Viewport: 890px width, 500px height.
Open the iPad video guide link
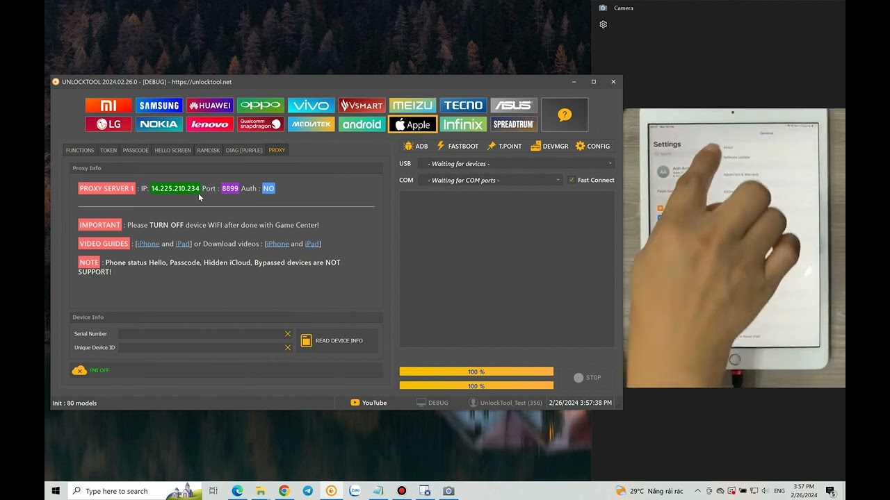[183, 244]
